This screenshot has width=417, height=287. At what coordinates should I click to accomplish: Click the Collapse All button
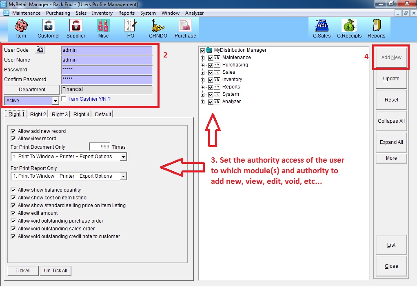(x=391, y=121)
